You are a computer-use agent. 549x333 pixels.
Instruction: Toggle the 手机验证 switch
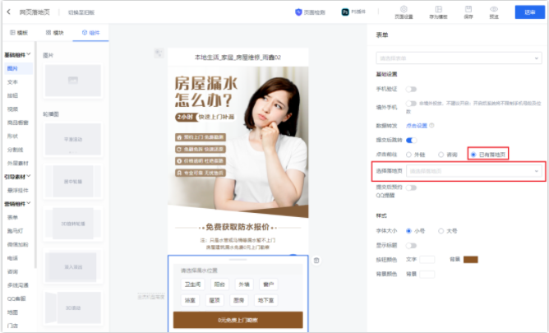click(412, 90)
